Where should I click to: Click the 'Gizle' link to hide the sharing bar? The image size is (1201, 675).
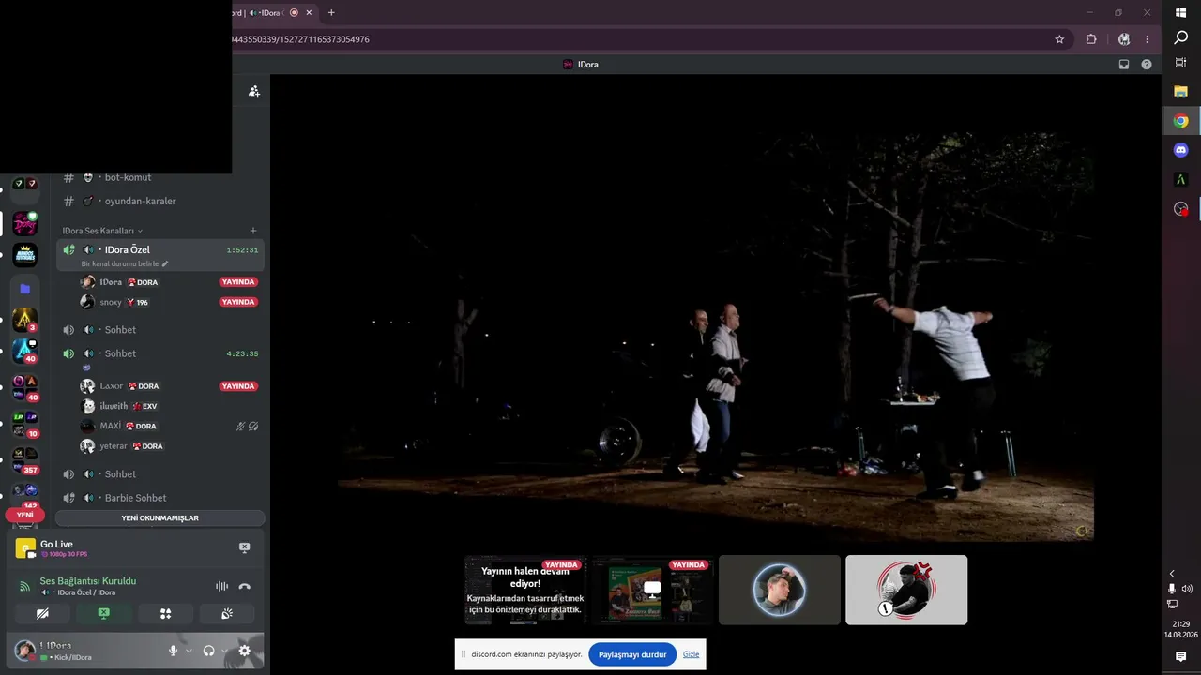691,654
